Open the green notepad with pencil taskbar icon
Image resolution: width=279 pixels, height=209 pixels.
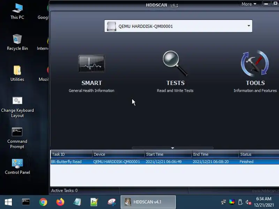[94, 202]
